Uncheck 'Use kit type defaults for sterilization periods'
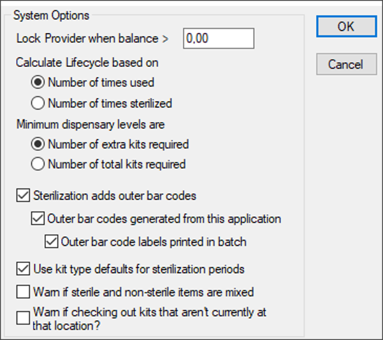The image size is (383, 340). tap(24, 269)
